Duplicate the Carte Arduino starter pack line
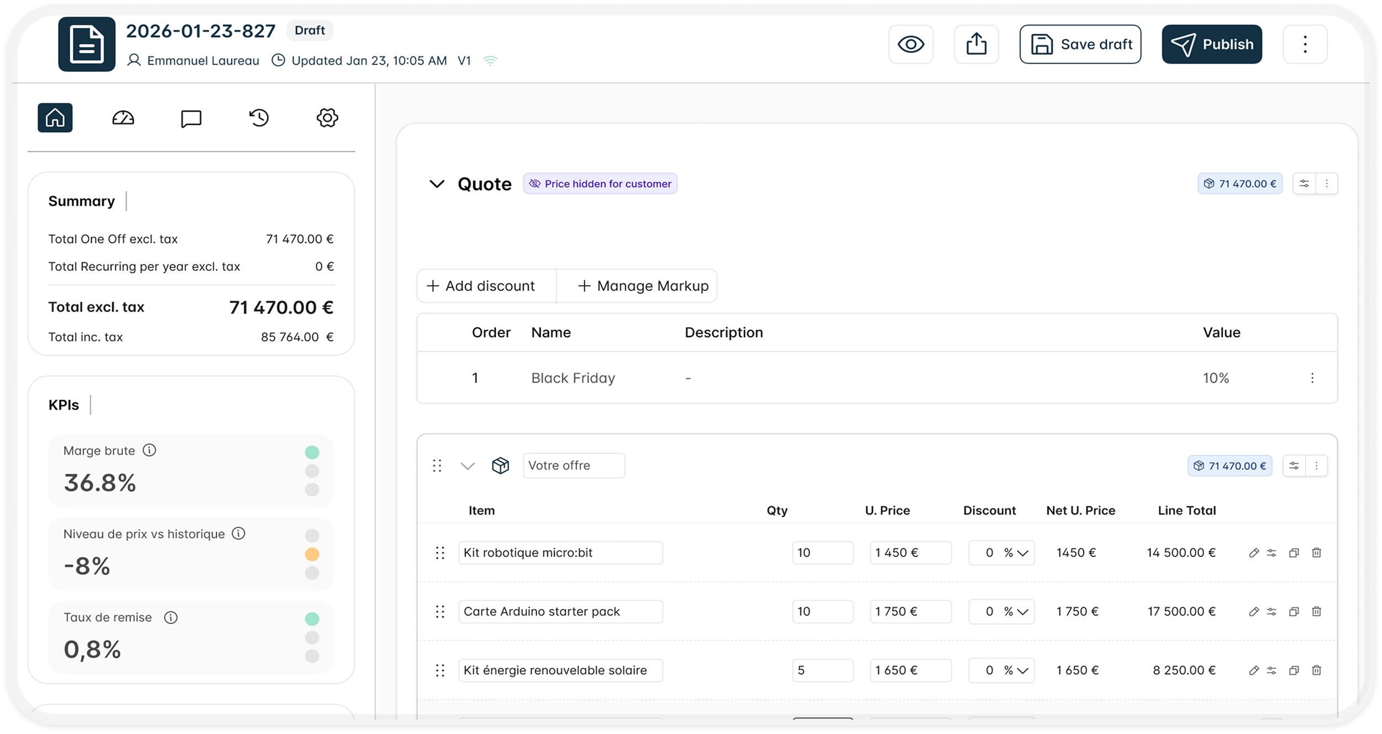 [1294, 611]
